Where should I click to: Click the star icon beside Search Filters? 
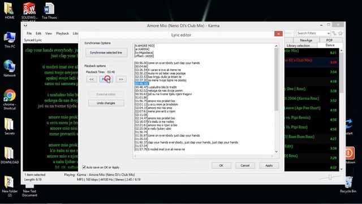pos(341,33)
